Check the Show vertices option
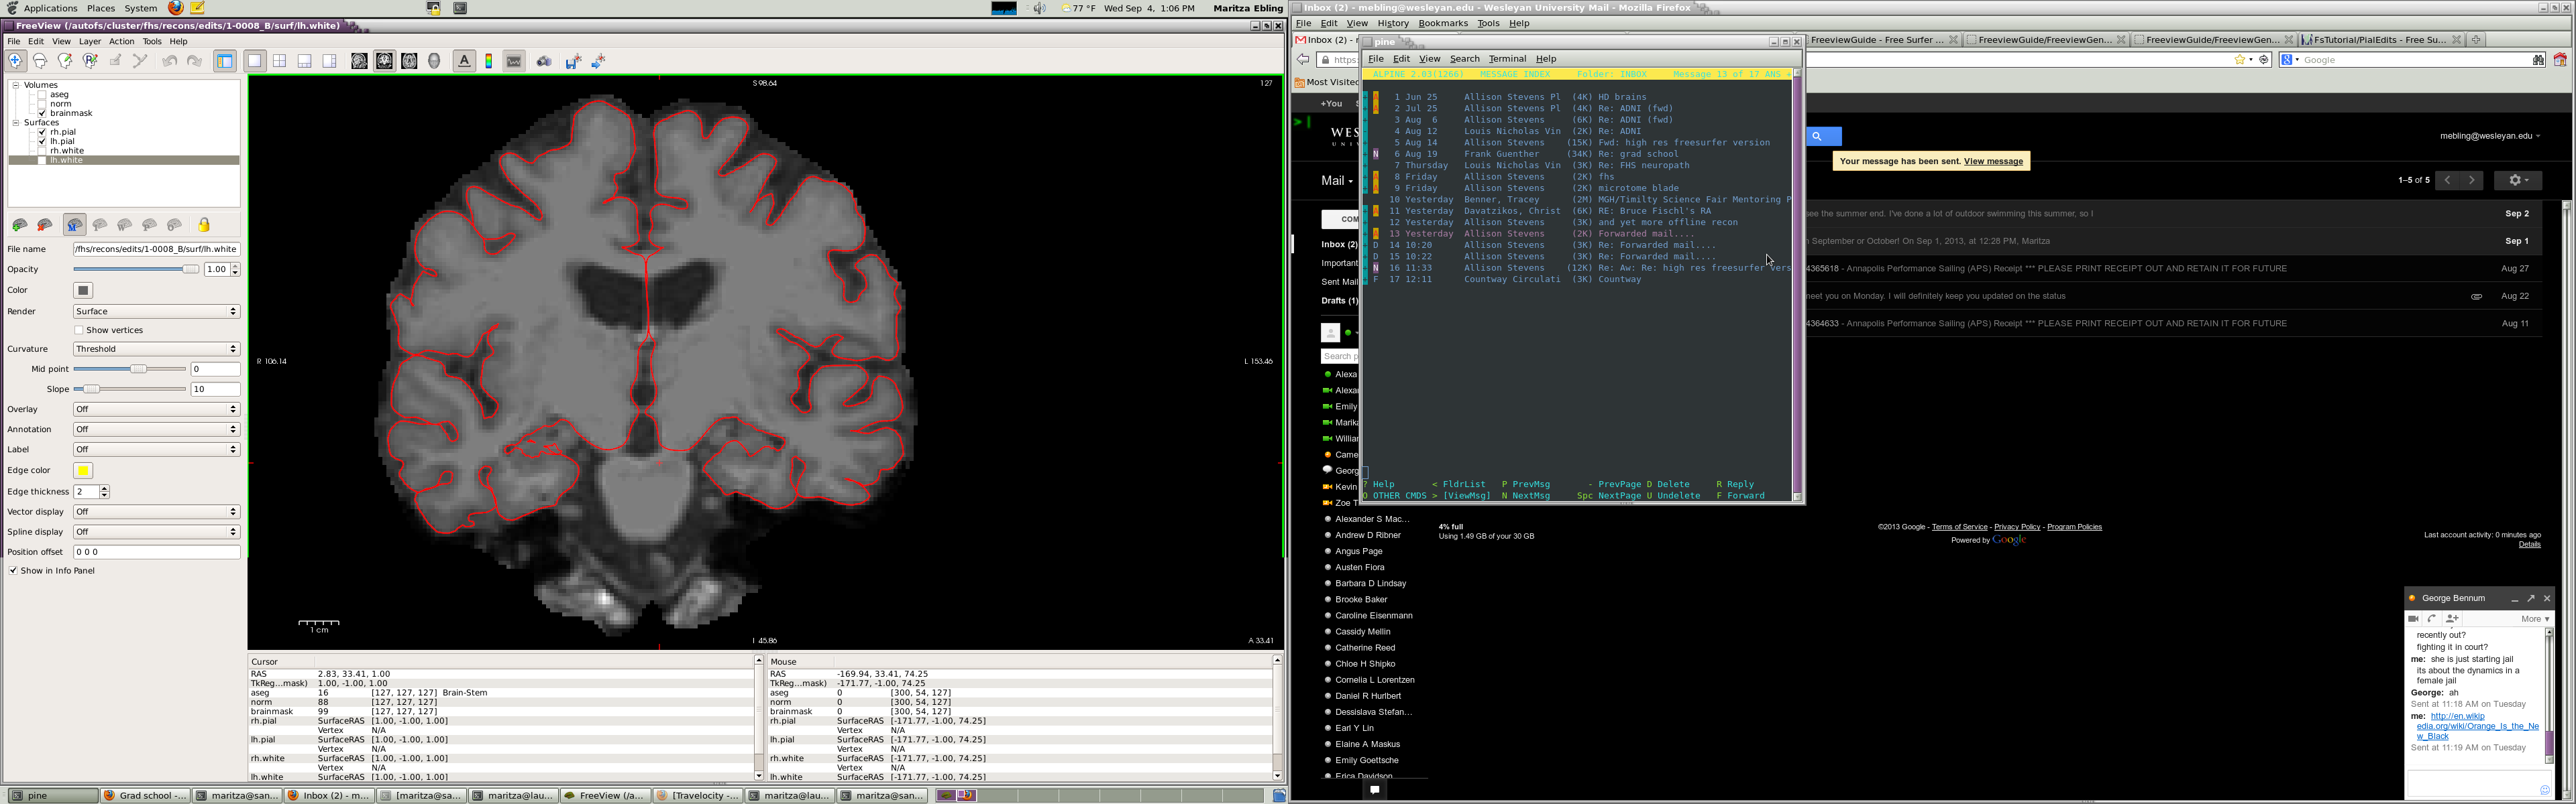 tap(79, 330)
